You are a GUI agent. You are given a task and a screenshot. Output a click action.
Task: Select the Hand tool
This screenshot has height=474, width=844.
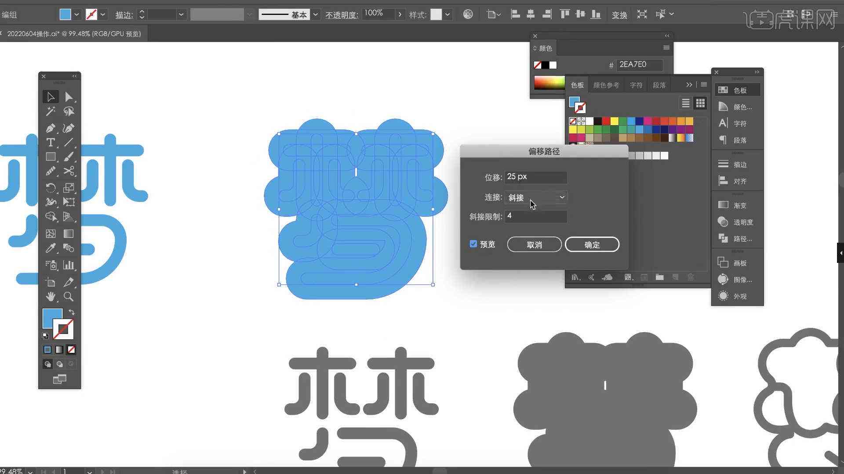pos(51,297)
